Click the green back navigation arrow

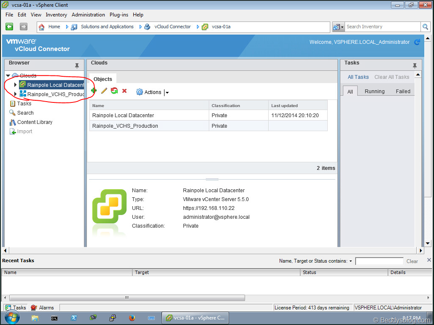(9, 27)
